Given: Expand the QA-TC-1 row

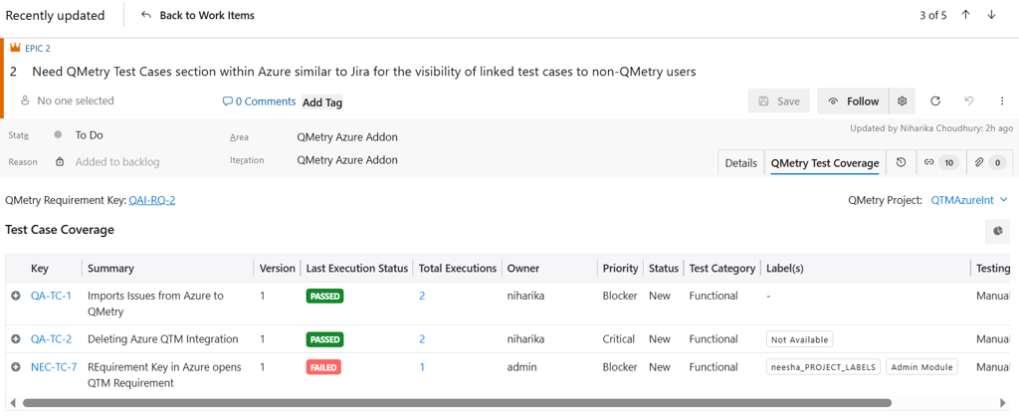Looking at the screenshot, I should tap(16, 296).
